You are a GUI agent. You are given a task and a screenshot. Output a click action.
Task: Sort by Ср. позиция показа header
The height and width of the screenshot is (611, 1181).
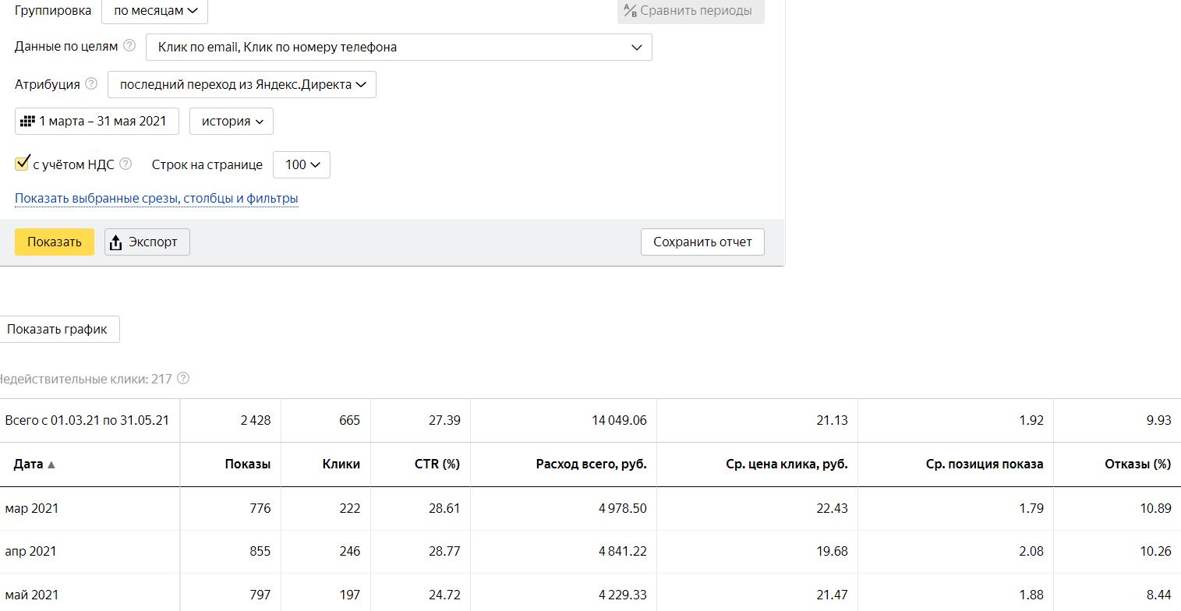(x=985, y=464)
